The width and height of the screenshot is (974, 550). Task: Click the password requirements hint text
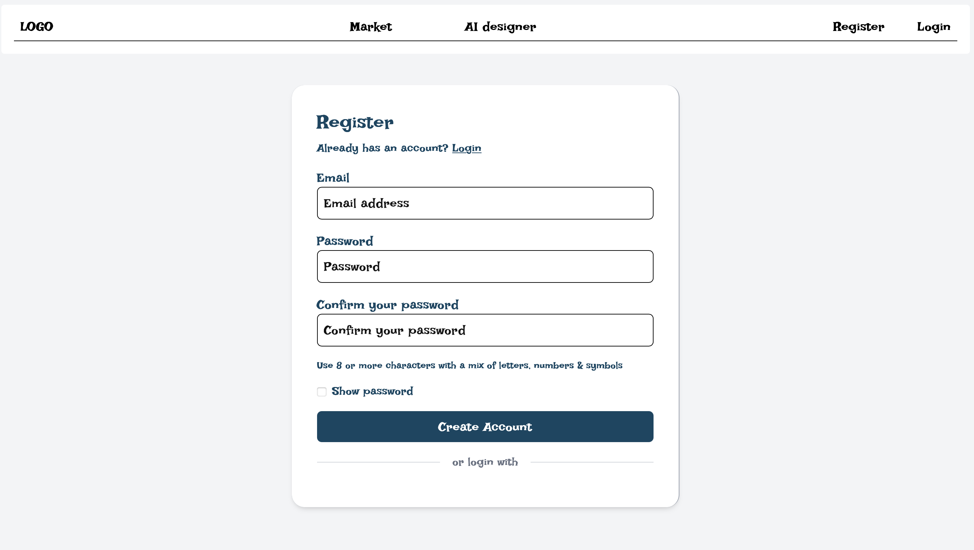click(x=469, y=366)
